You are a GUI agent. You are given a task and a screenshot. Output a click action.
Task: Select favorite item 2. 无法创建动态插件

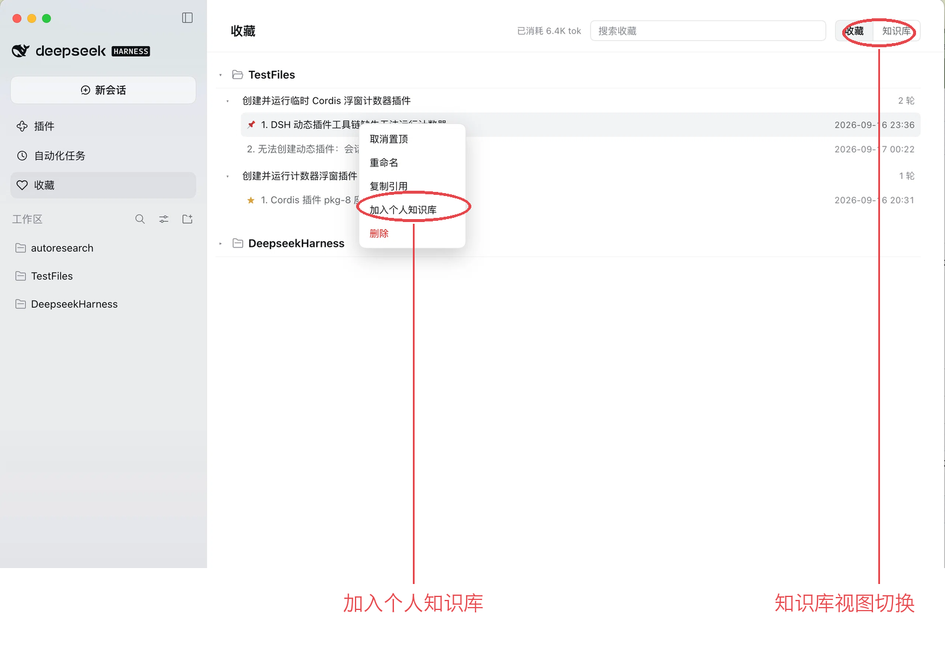pos(303,149)
